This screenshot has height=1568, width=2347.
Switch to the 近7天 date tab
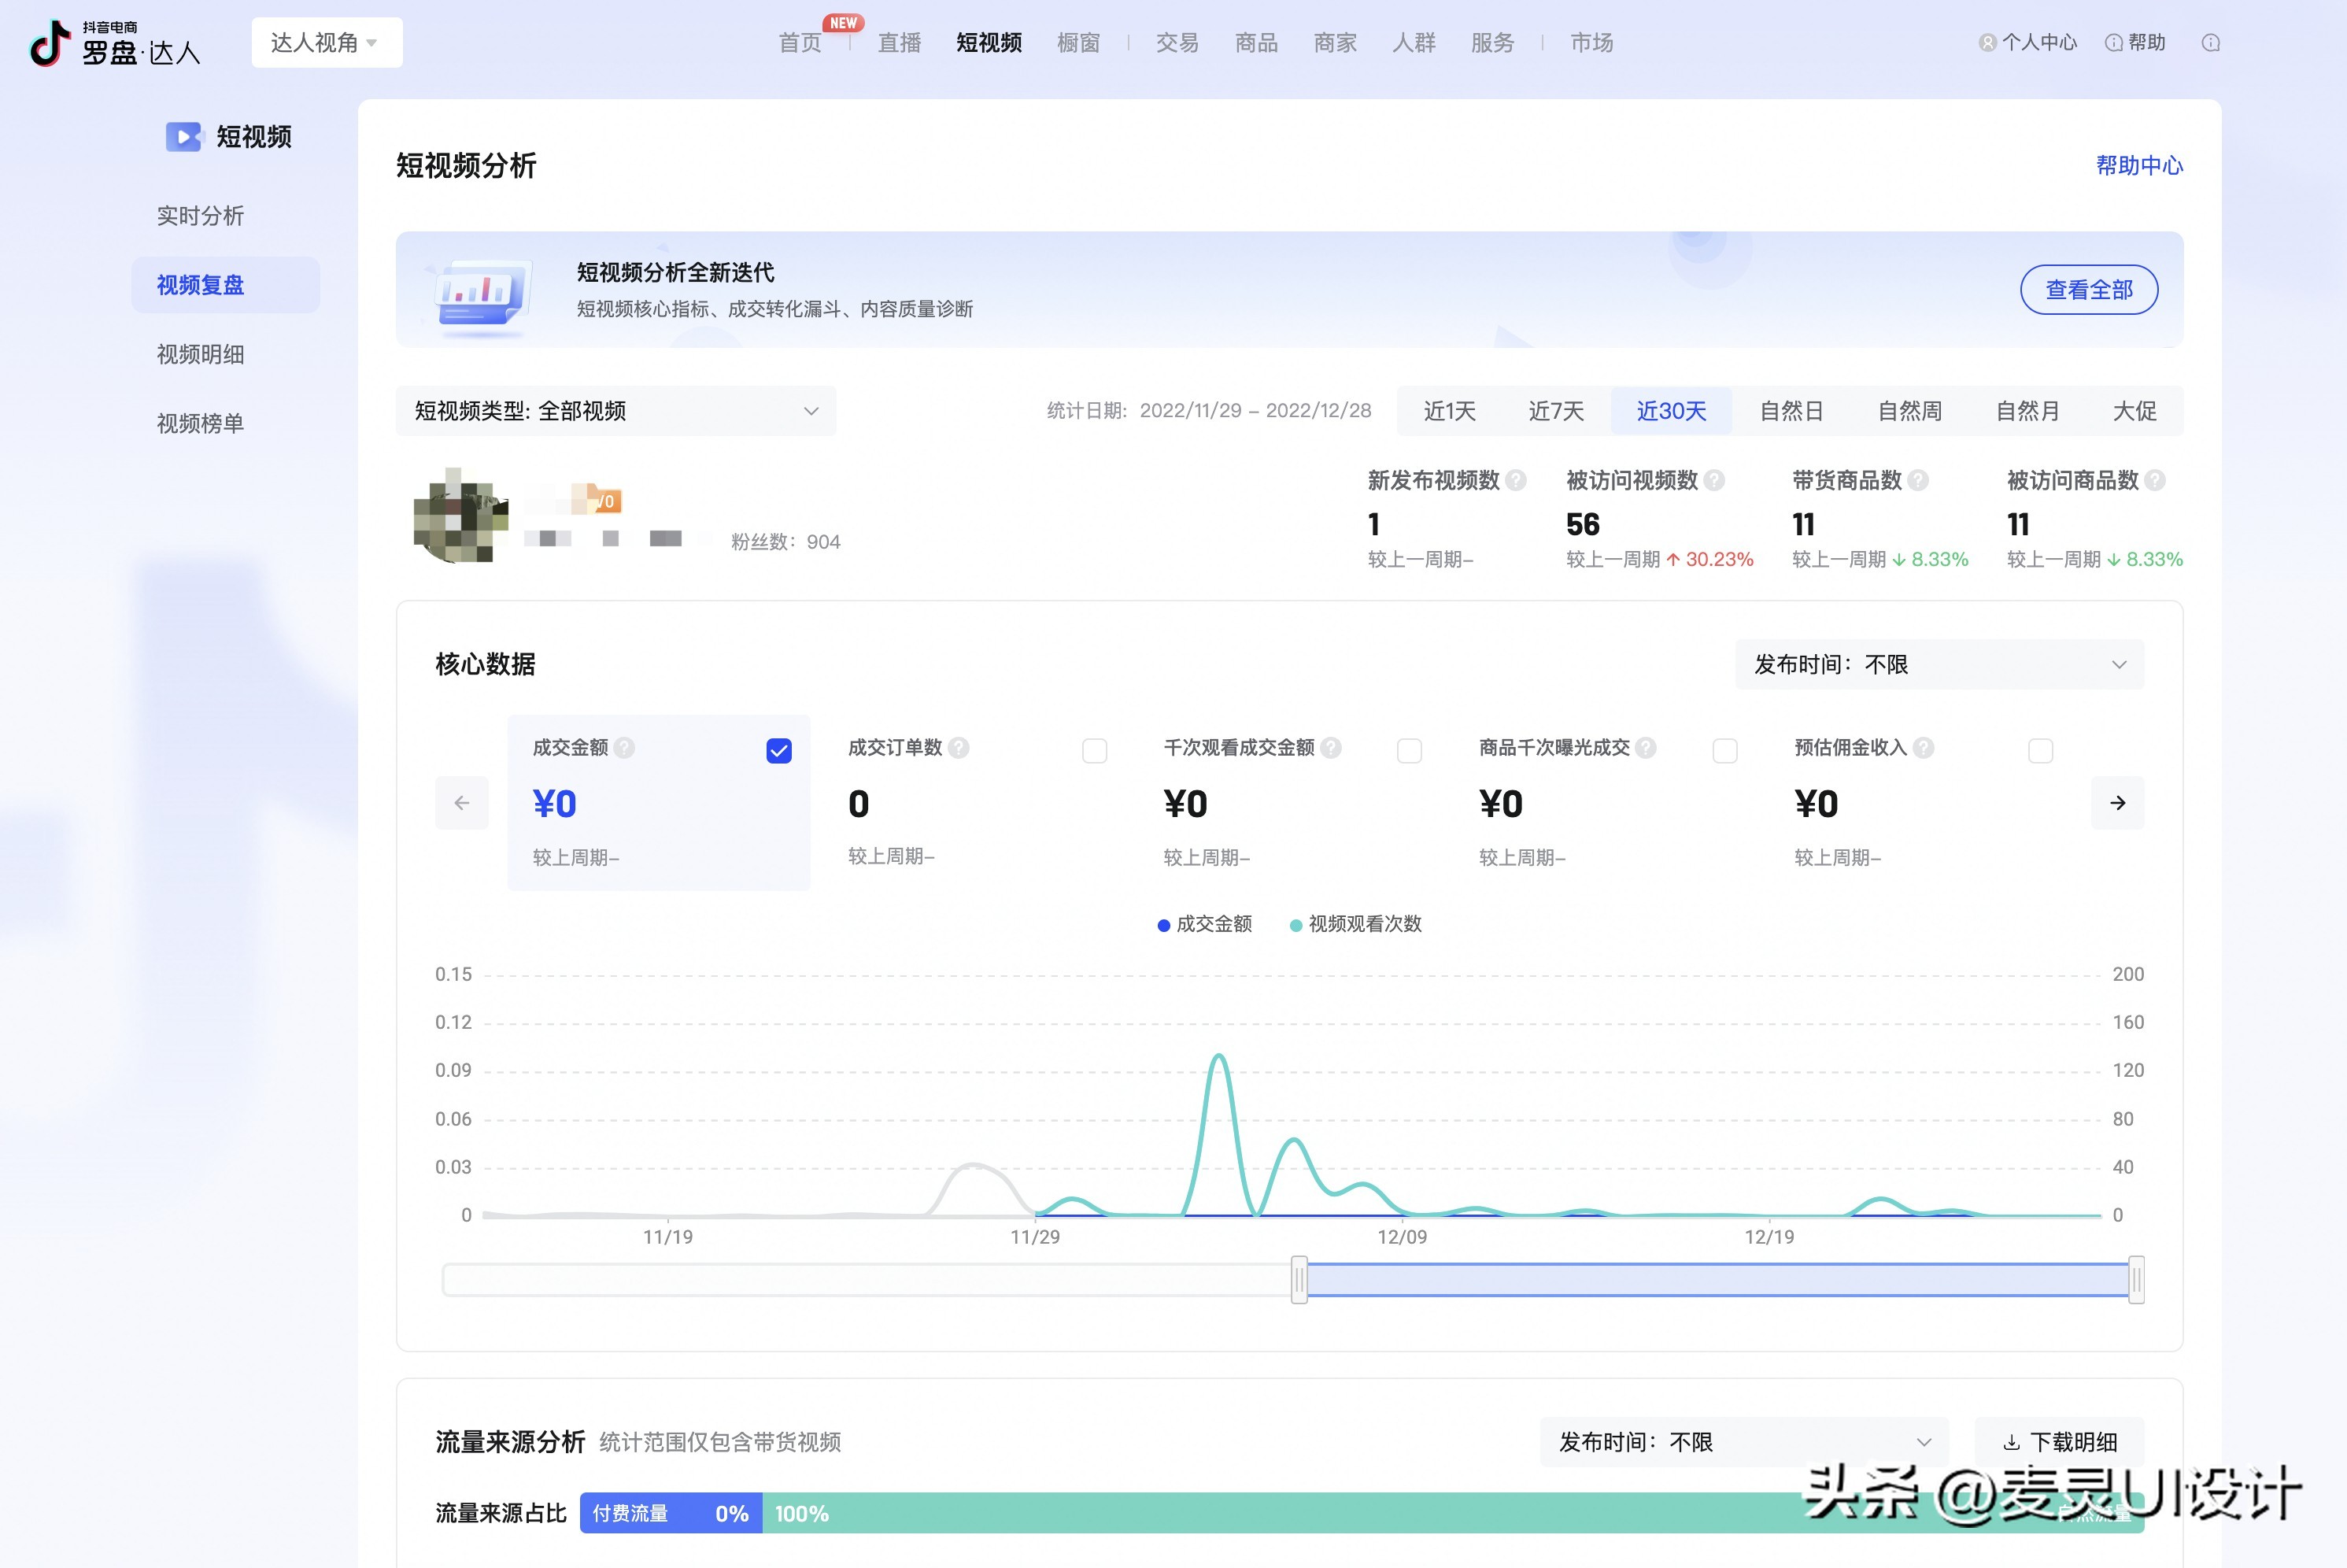click(x=1555, y=410)
